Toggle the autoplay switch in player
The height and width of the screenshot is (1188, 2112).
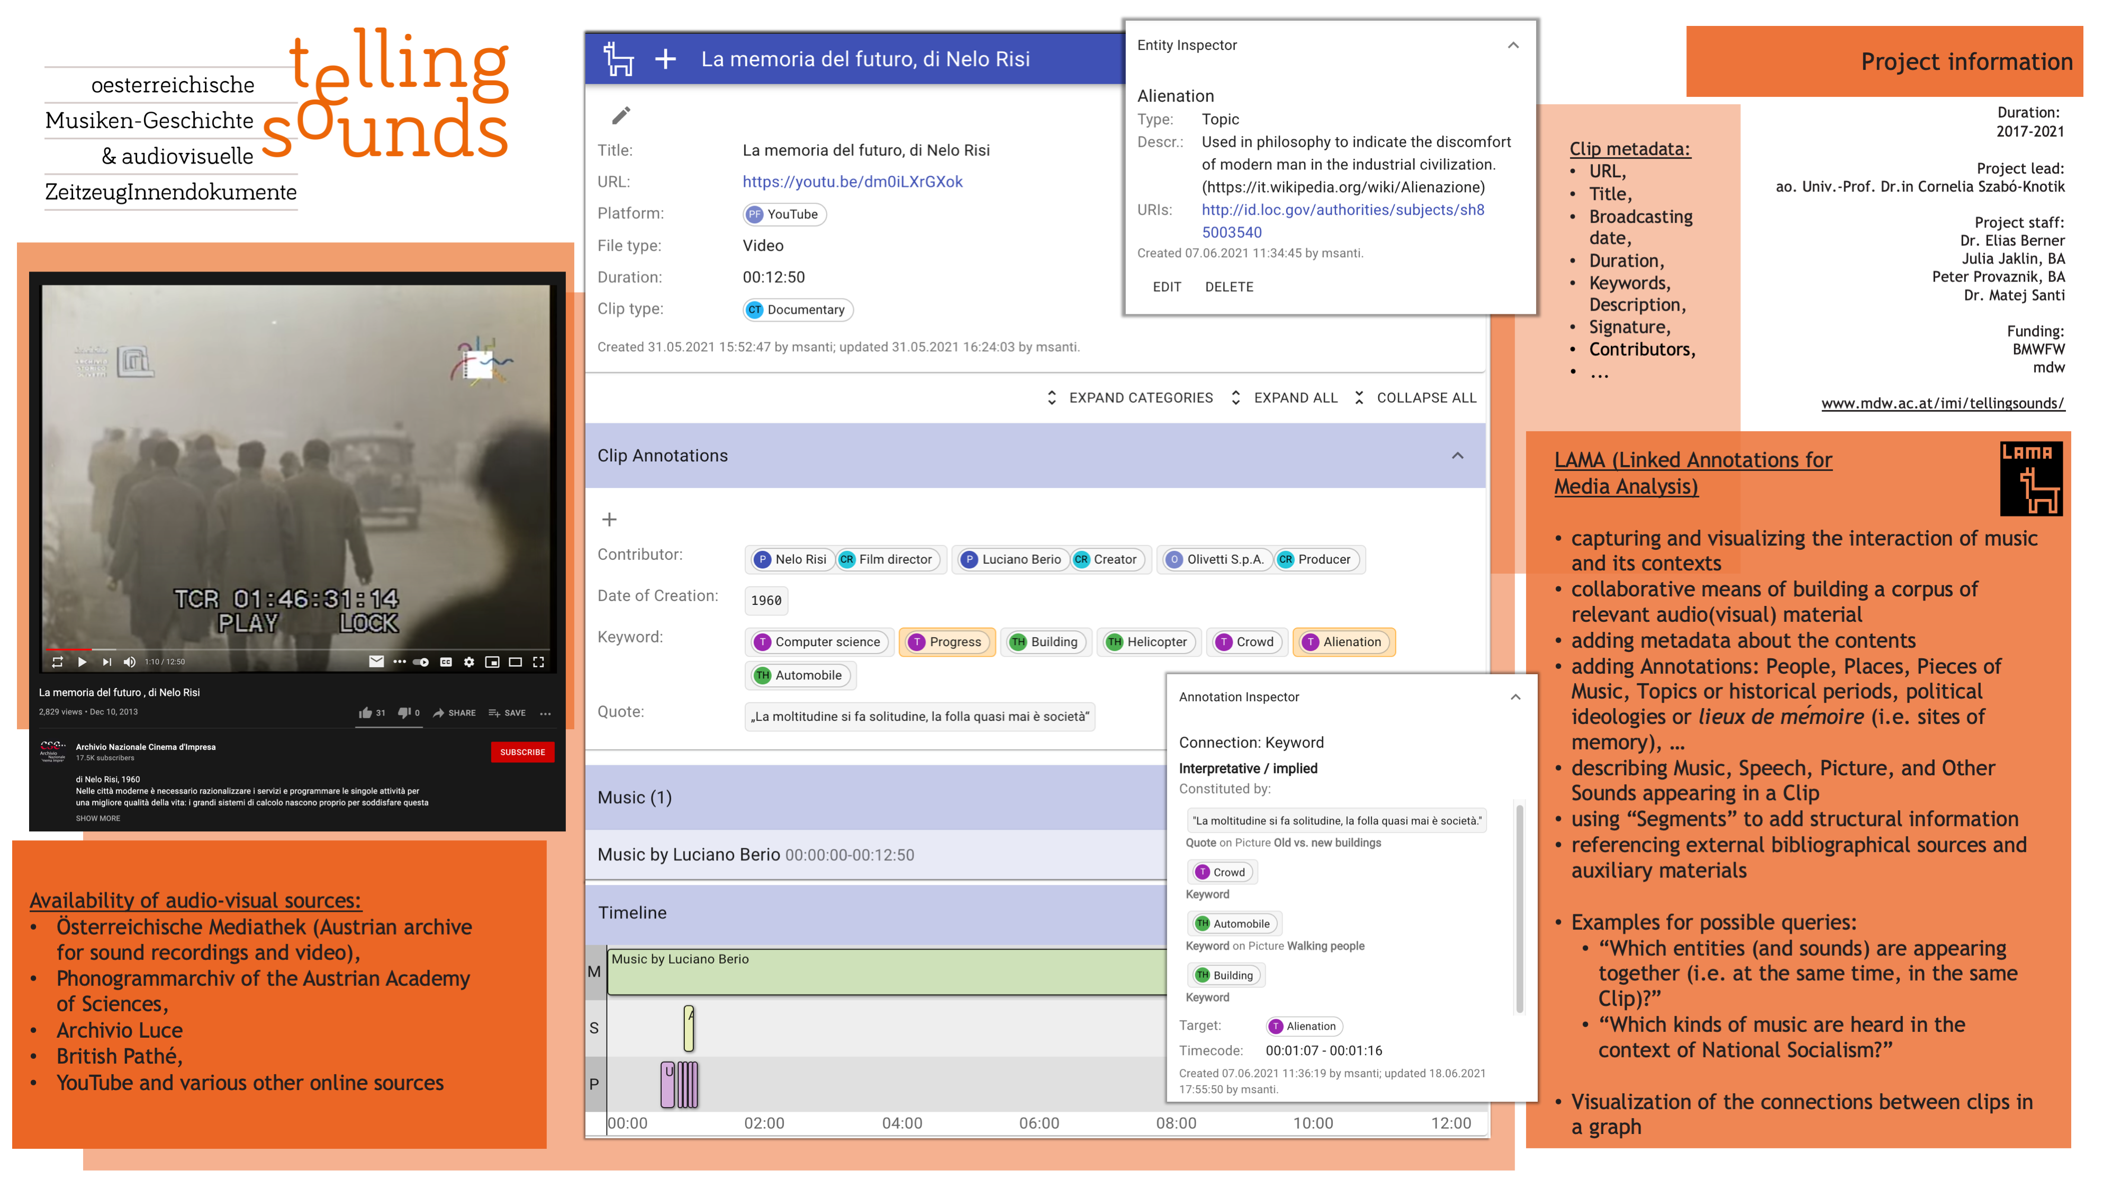pyautogui.click(x=421, y=661)
